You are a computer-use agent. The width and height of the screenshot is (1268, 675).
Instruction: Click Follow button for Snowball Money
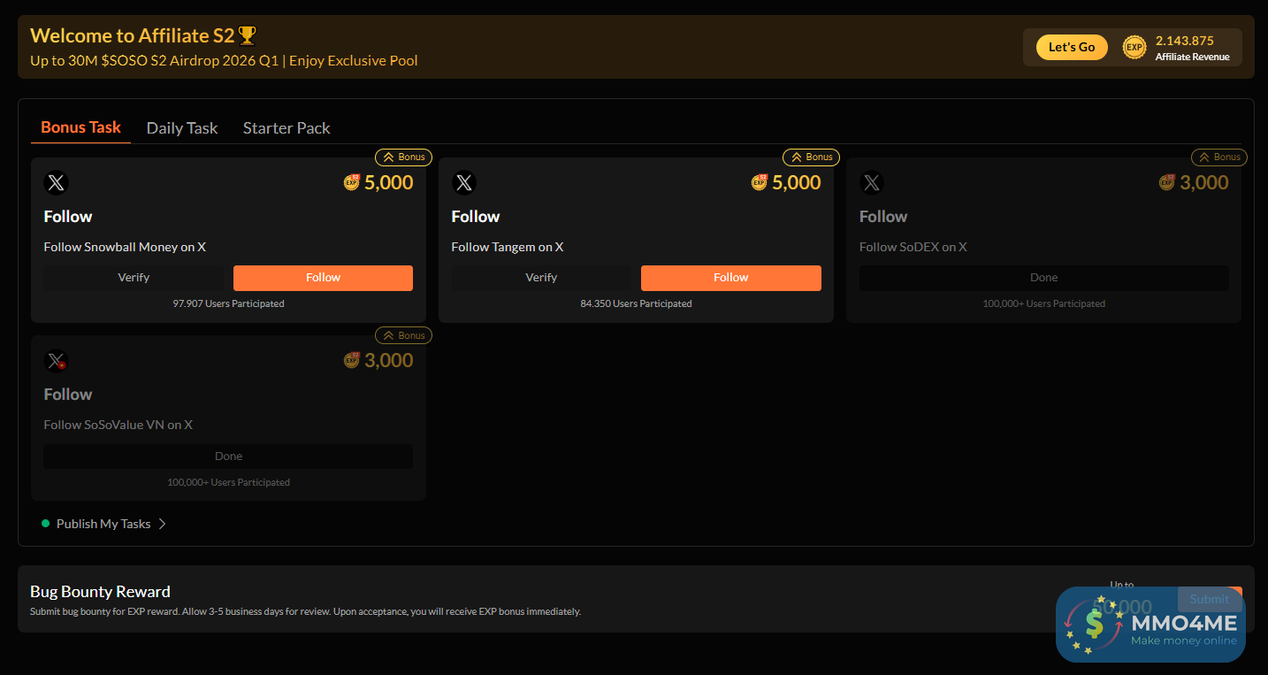tap(323, 278)
